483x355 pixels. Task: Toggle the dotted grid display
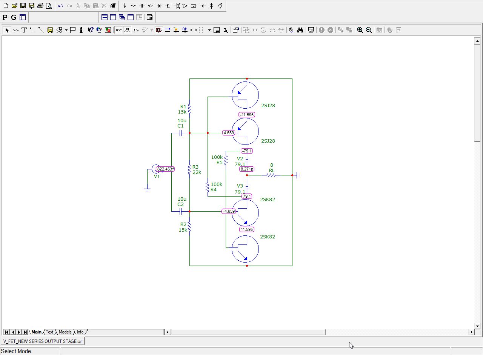[202, 30]
